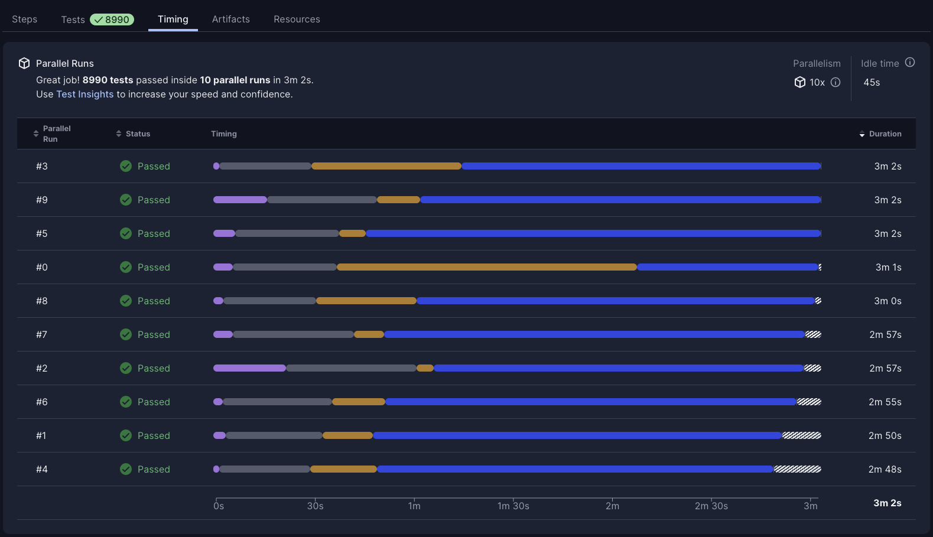Click the bold total duration 3m 2s

pos(888,503)
